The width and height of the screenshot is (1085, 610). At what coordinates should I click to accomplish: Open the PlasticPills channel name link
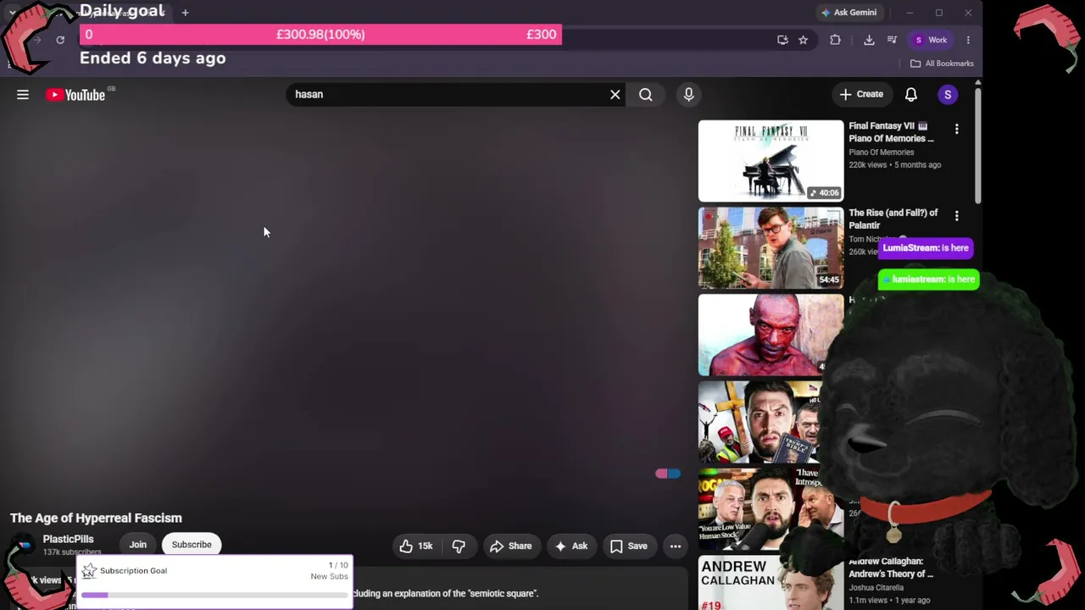69,540
